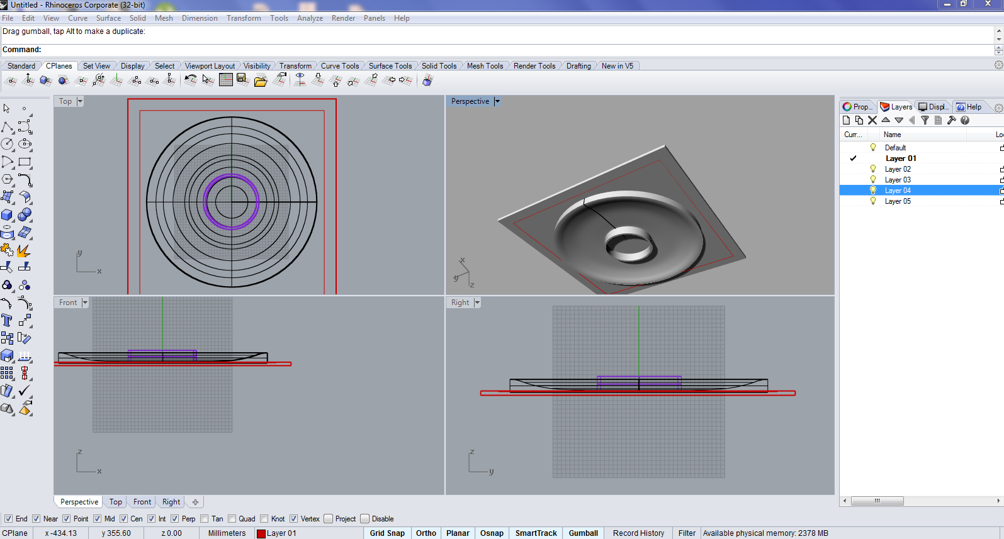Open the panel options gear icon
Viewport: 1004px width, 539px height.
point(998,108)
